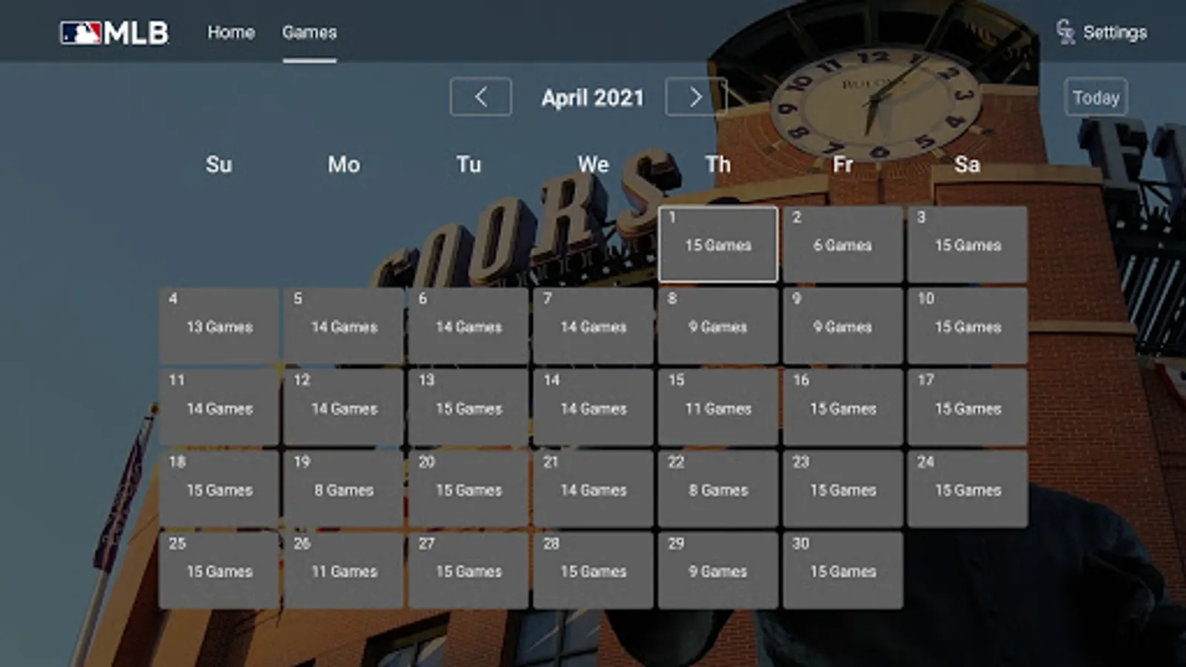Viewport: 1186px width, 667px height.
Task: Click the Su weekday header
Action: [219, 165]
